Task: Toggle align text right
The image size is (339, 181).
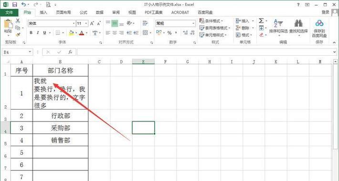Action: coord(121,33)
